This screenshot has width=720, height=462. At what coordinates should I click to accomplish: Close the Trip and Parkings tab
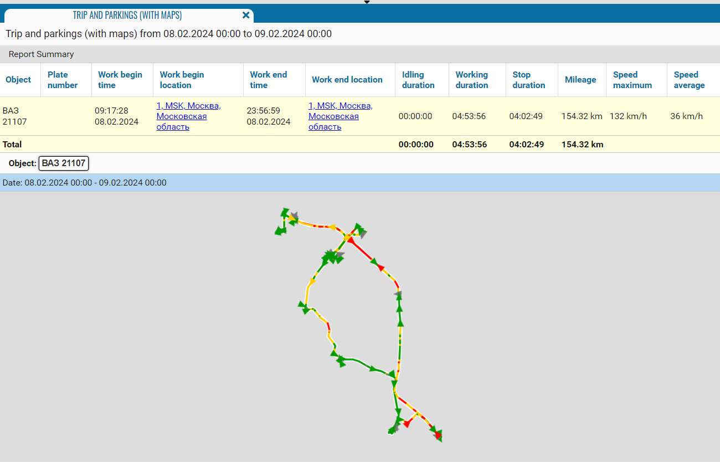pos(246,16)
